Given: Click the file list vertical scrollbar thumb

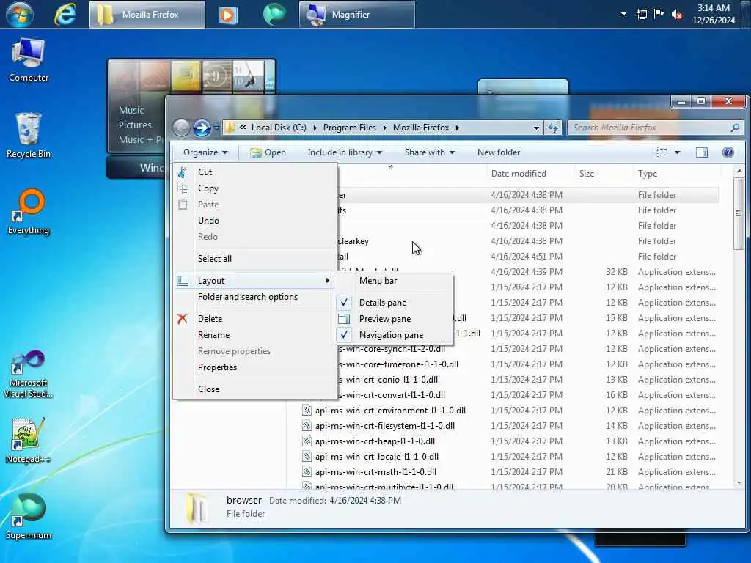Looking at the screenshot, I should pos(739,213).
